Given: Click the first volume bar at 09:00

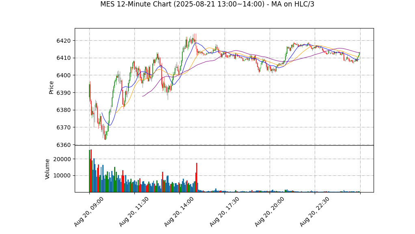Looking at the screenshot, I should [89, 171].
